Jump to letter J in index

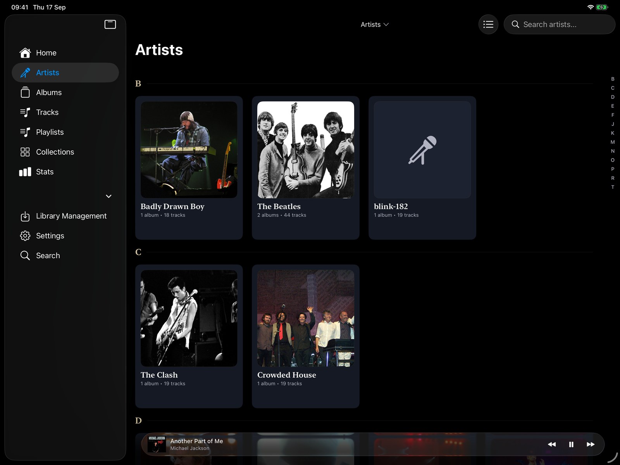click(613, 124)
